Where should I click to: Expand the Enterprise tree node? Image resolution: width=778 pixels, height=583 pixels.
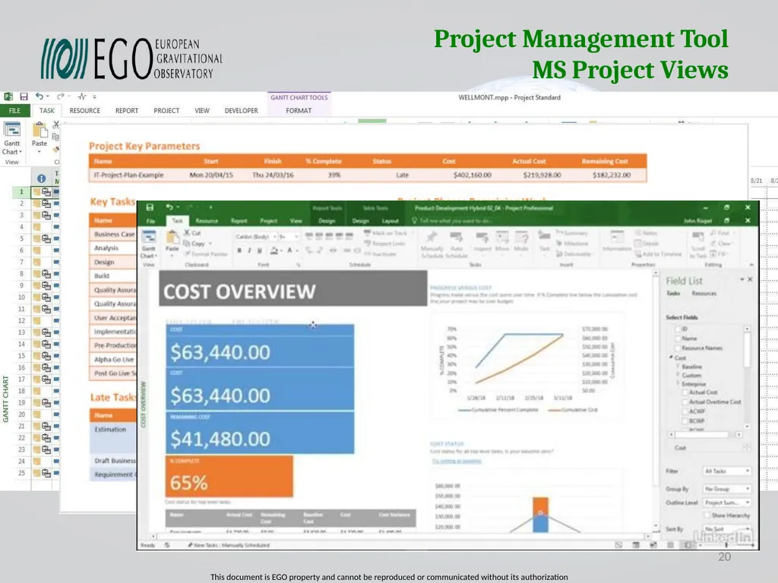678,383
